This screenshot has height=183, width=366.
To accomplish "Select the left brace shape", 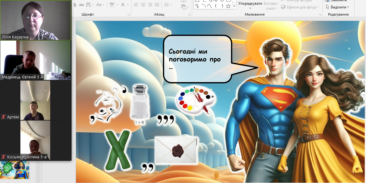I will tap(216, 6).
